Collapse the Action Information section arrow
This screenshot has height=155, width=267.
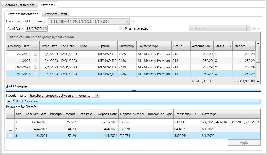pos(9,101)
